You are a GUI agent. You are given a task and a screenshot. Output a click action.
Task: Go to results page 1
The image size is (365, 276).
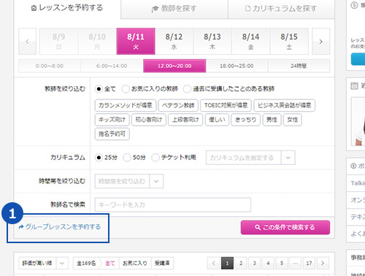[227, 264]
